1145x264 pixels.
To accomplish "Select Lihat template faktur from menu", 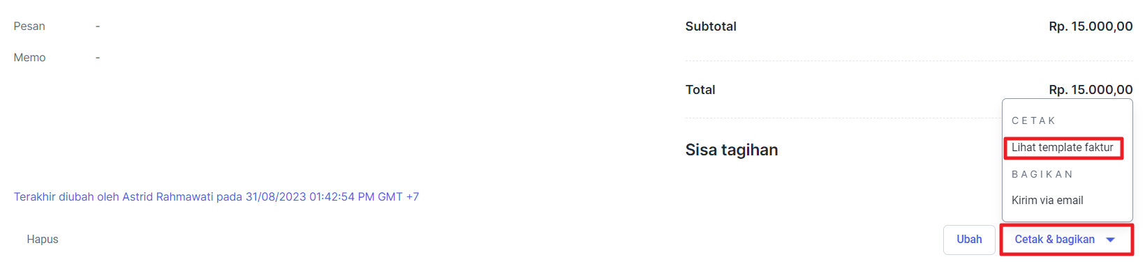I will (x=1063, y=148).
